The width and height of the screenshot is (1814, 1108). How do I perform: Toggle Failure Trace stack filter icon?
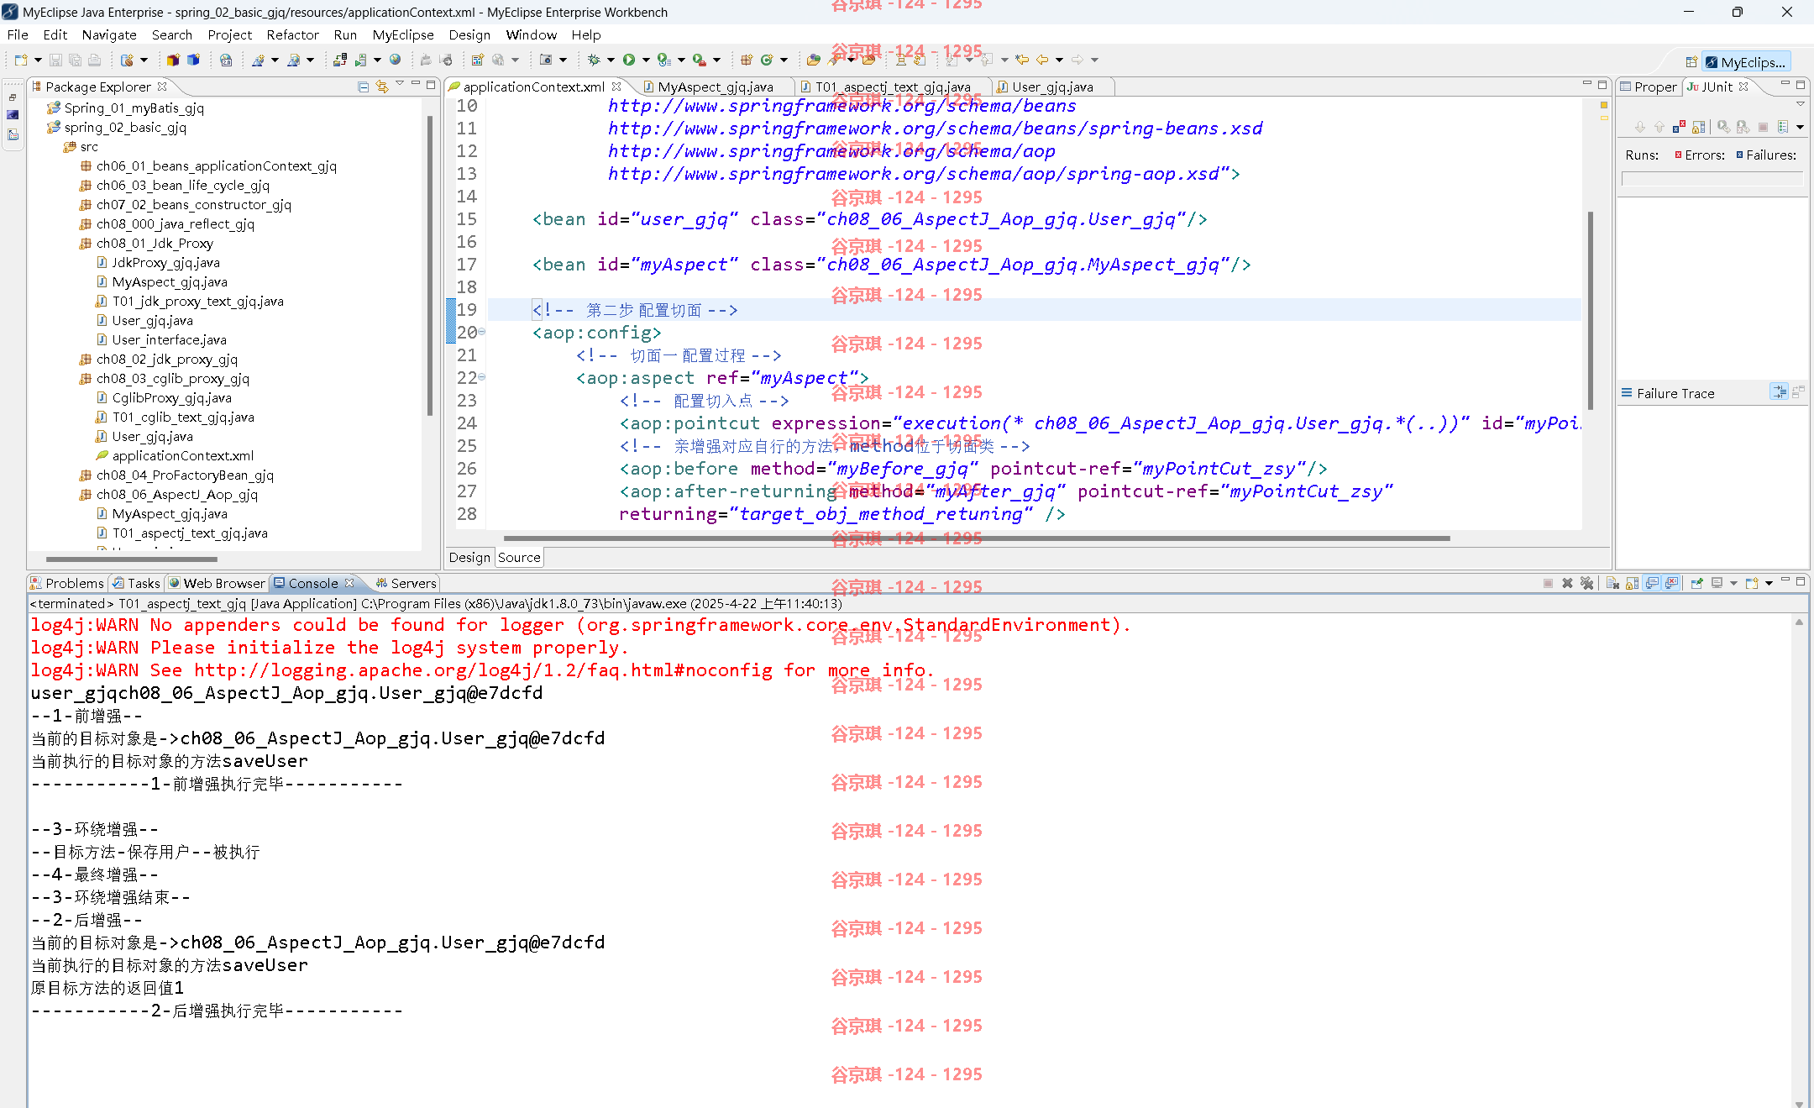1779,392
